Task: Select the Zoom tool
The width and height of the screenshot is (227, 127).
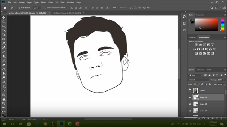Action: [4, 103]
